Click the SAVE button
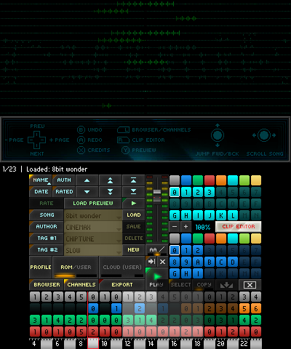Image resolution: width=291 pixels, height=349 pixels. (x=134, y=227)
